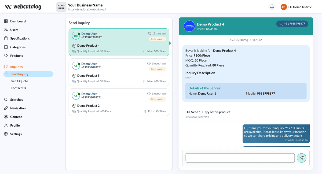The image size is (322, 174).
Task: Click the Navigation link icon
Action: pos(6,108)
